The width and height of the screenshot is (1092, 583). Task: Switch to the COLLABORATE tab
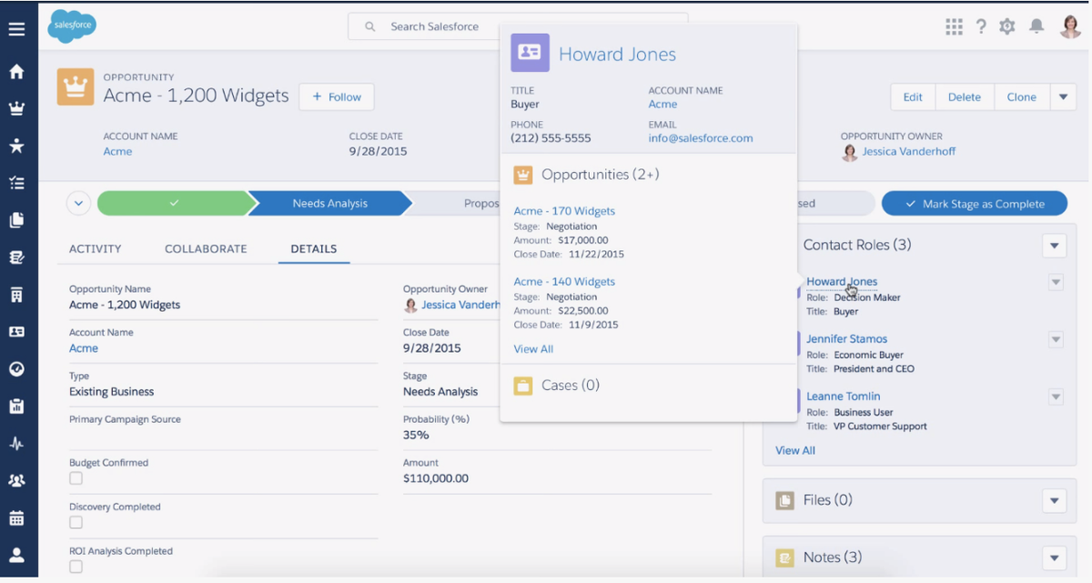coord(205,248)
